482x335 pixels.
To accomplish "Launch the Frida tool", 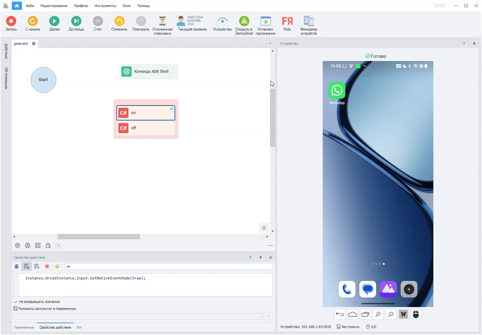I will [287, 24].
